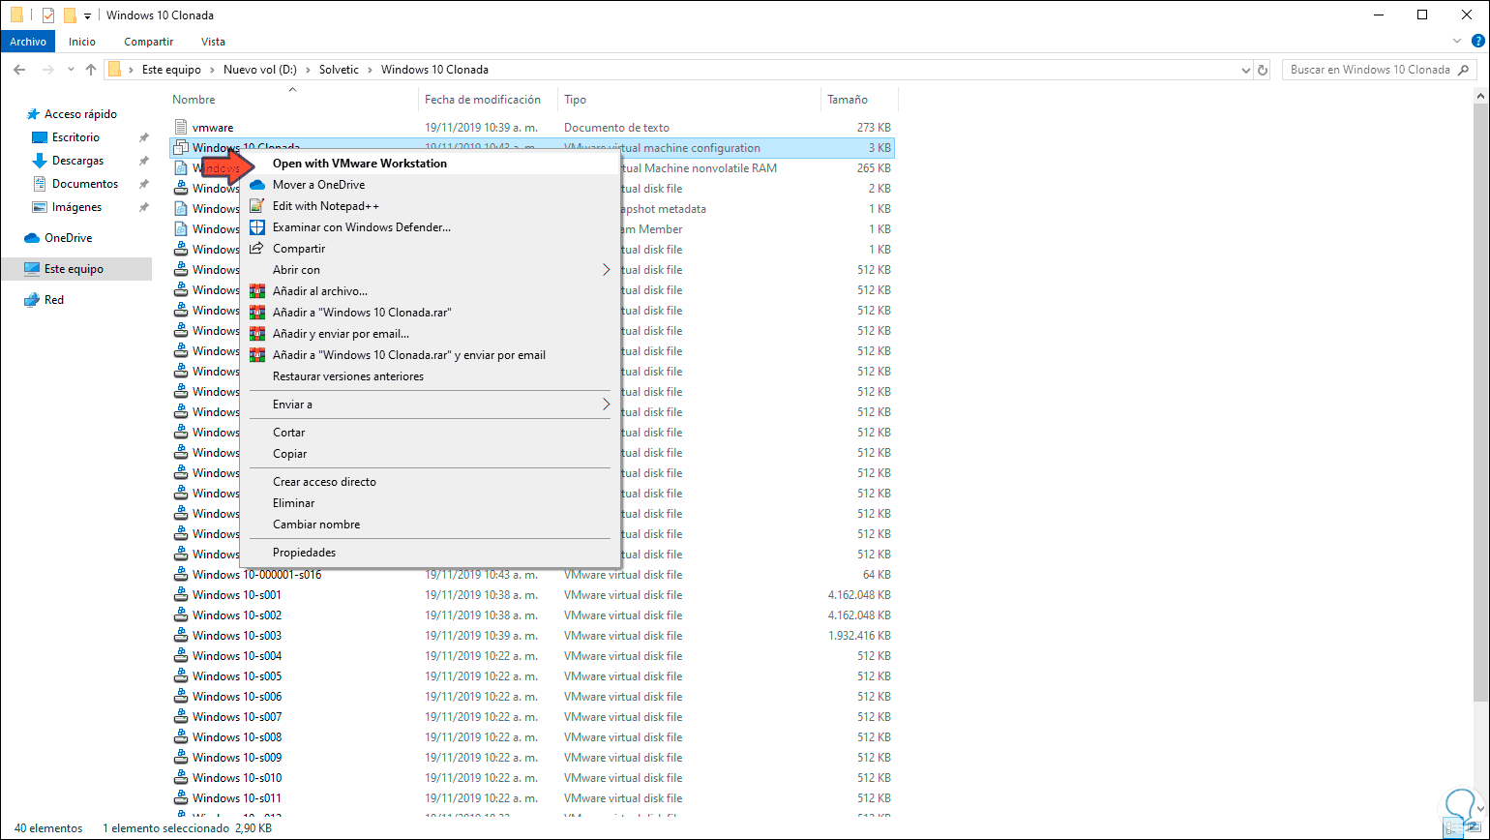
Task: Click the New folder icon in quick access toolbar
Action: 70,15
